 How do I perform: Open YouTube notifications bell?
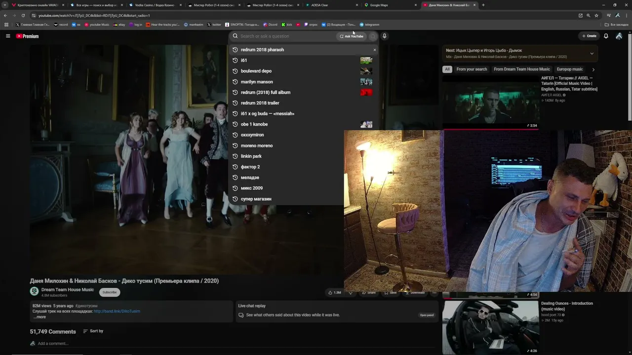[606, 36]
